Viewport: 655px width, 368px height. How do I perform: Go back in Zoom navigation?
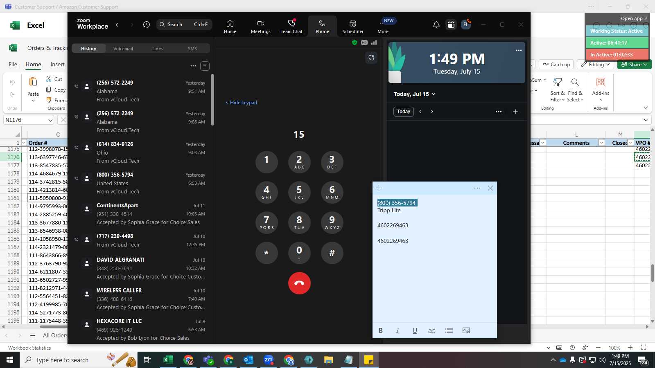point(117,25)
